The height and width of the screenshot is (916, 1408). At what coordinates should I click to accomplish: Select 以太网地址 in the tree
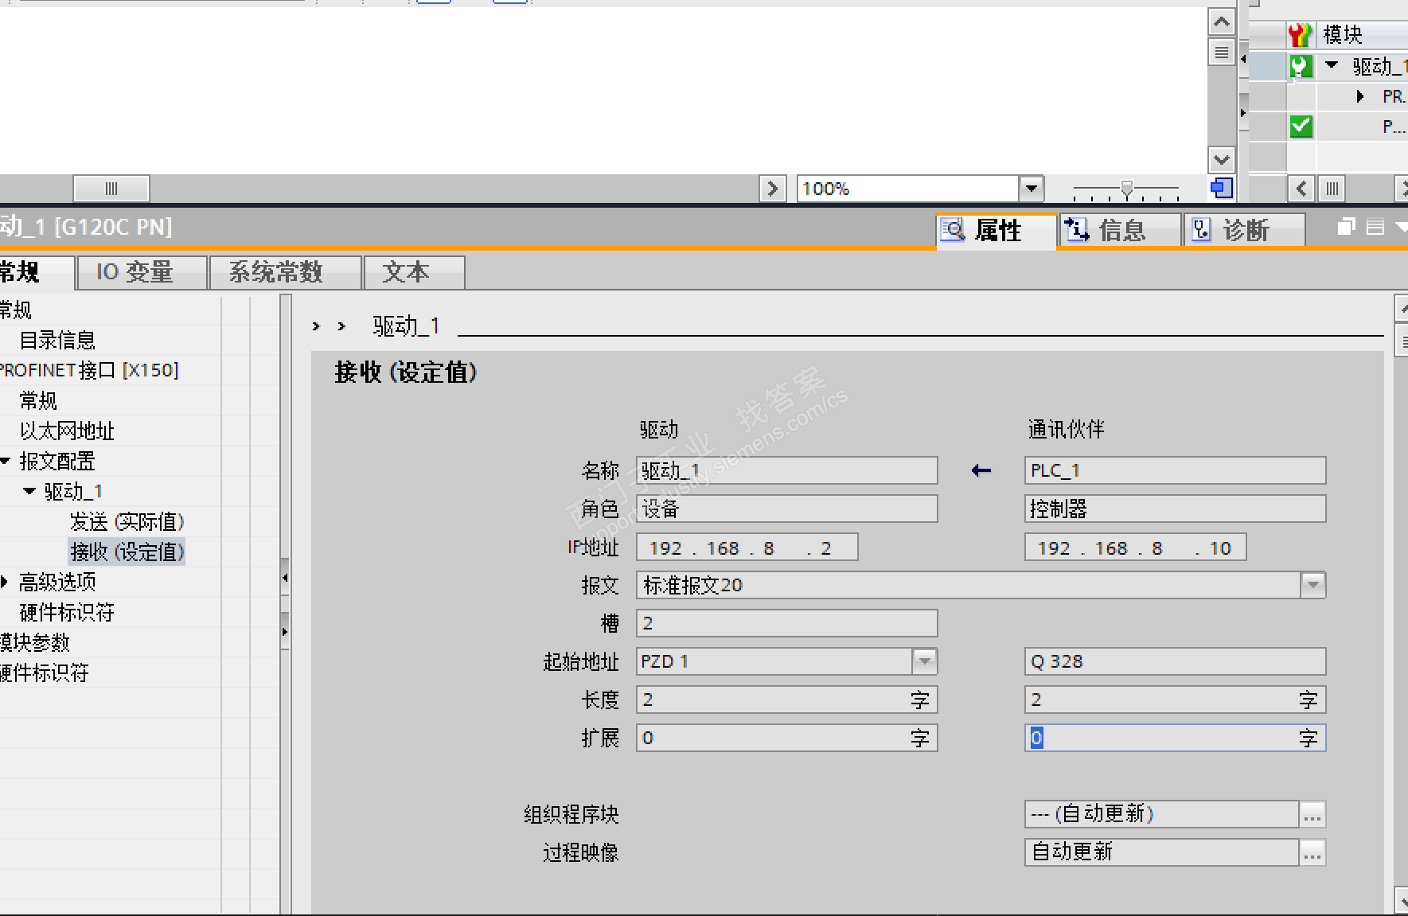[67, 431]
